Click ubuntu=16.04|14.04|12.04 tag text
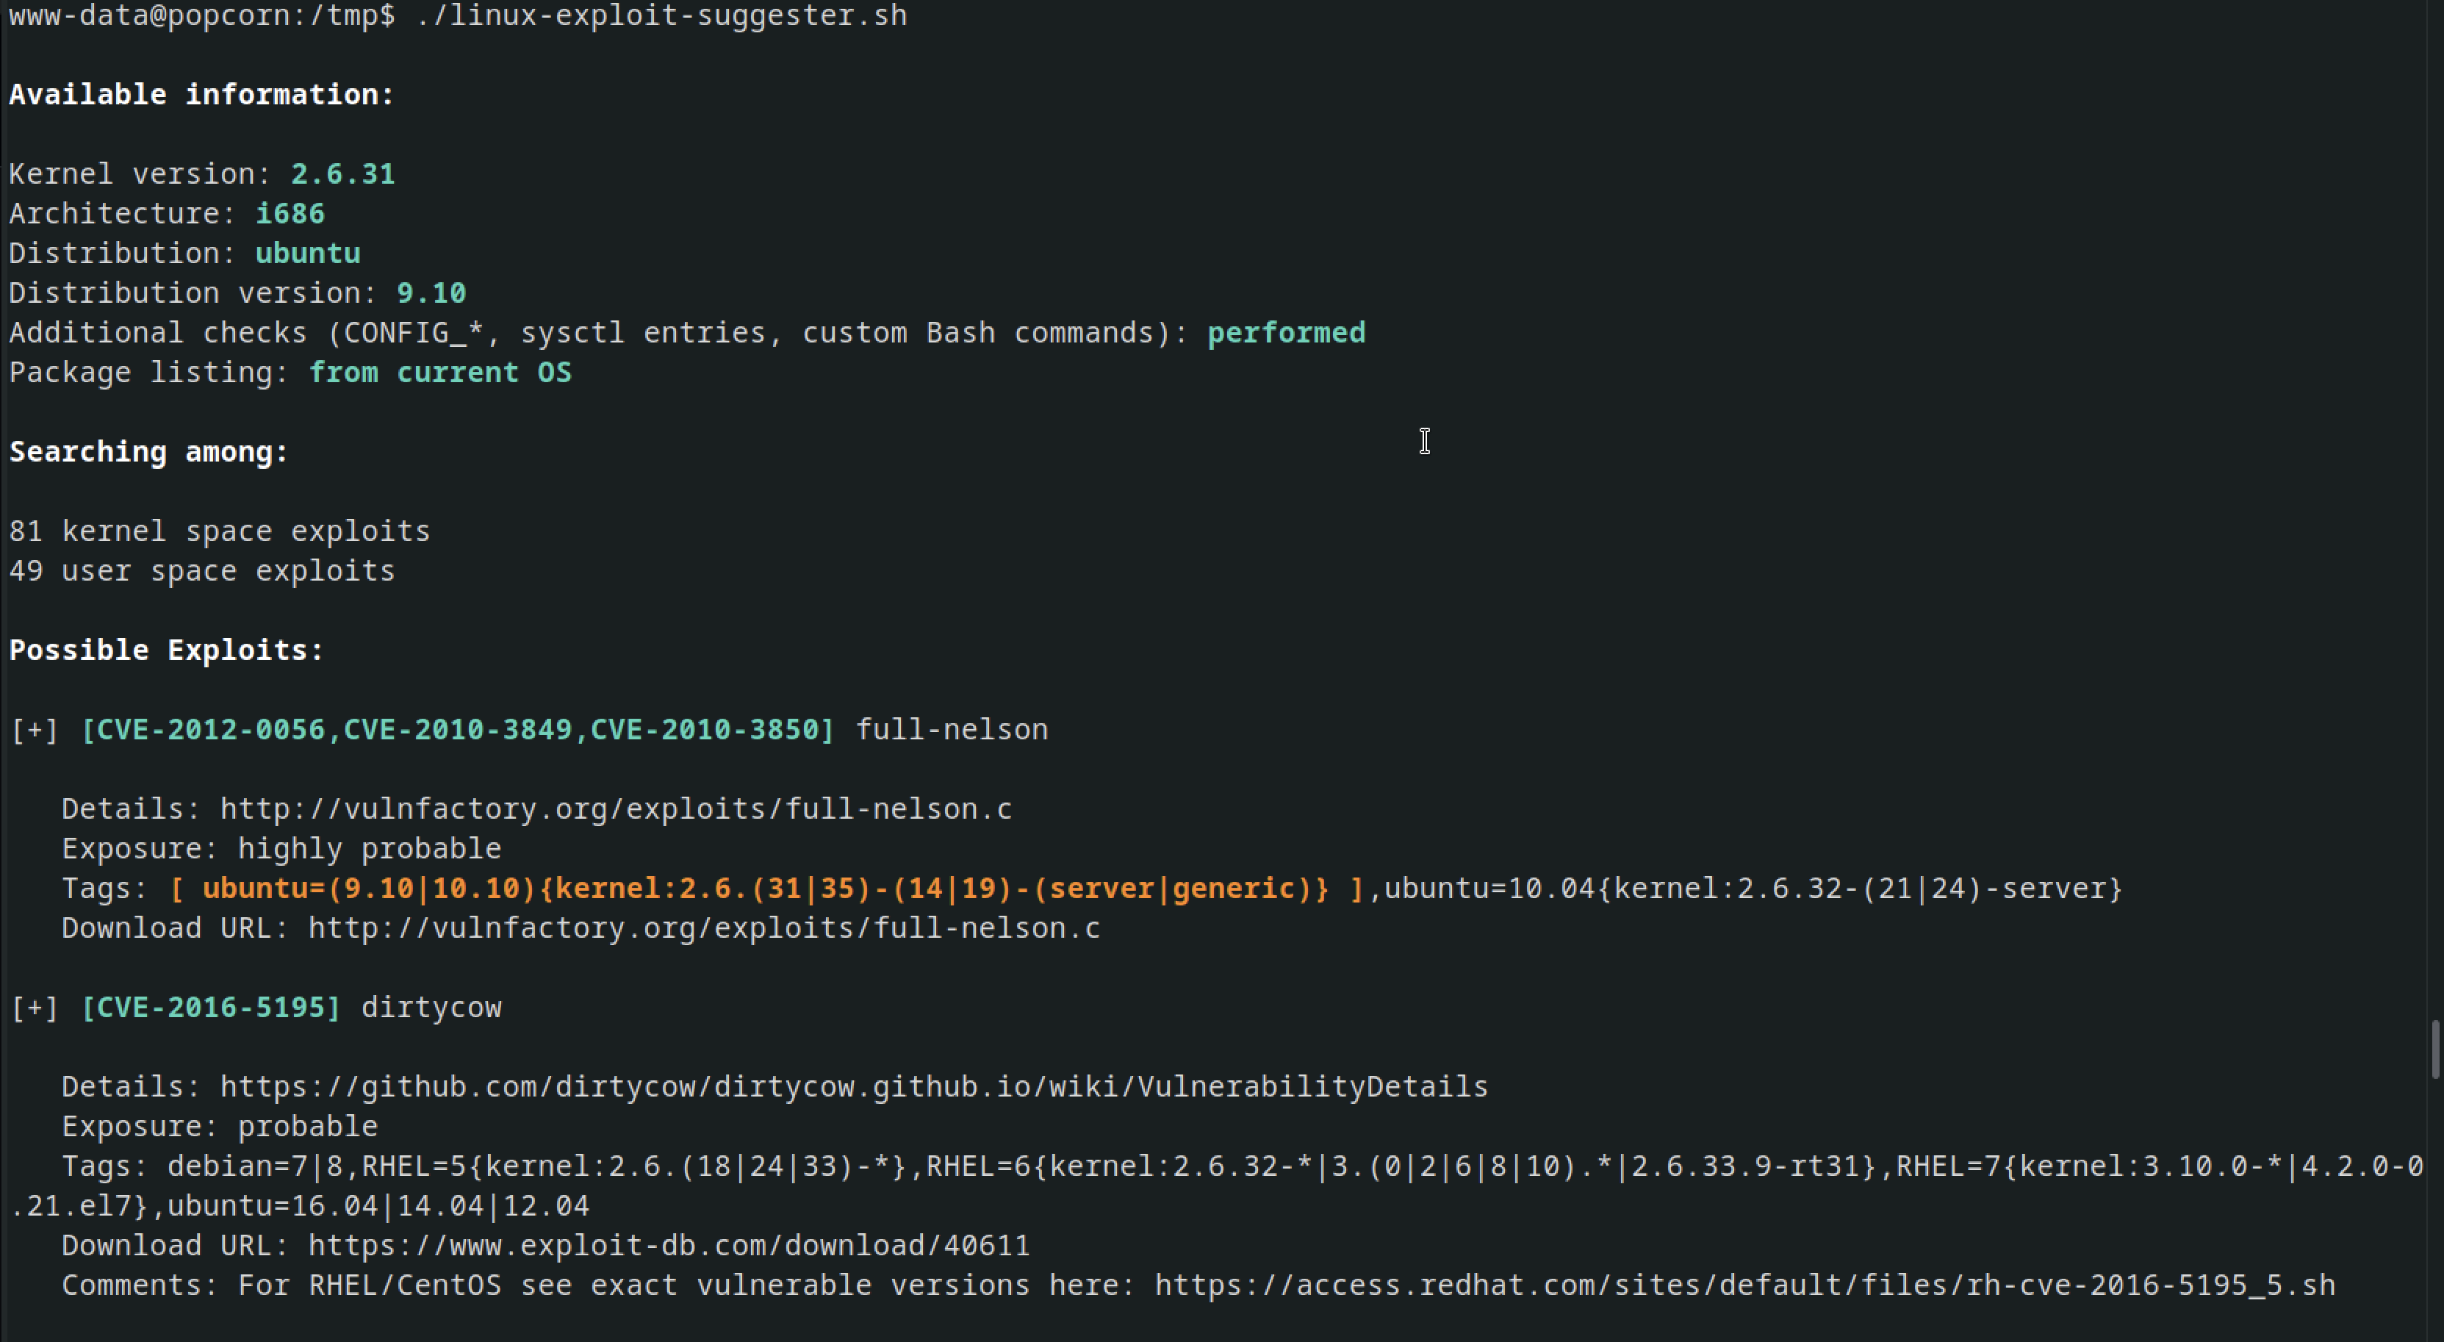 coord(378,1208)
